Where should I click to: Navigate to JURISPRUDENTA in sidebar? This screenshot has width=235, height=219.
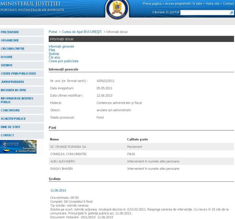click(x=13, y=82)
